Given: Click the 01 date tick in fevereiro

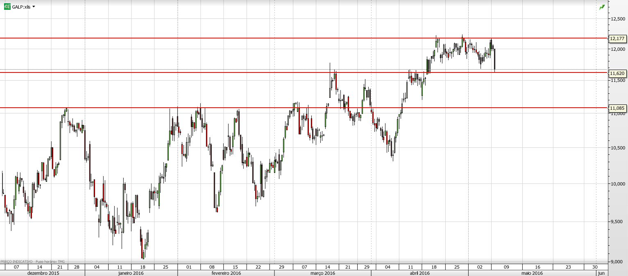Looking at the screenshot, I should (x=189, y=267).
